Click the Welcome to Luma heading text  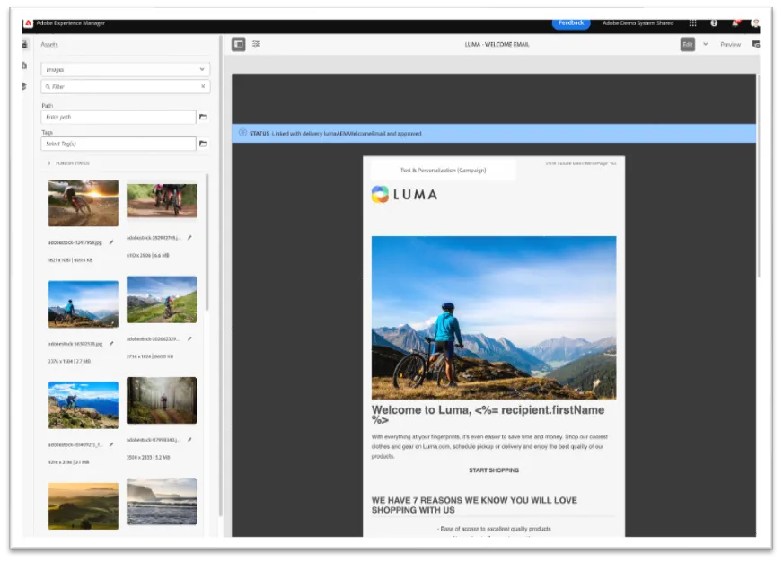click(488, 414)
